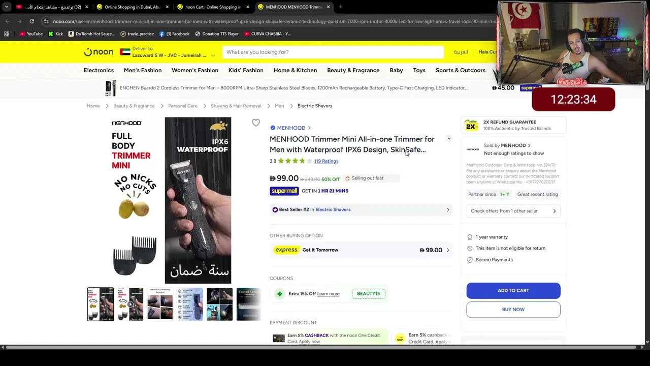
Task: Click the site information icon in address bar
Action: tap(46, 21)
